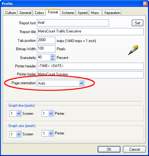This screenshot has width=149, height=156.
Task: Click the 'Percent' label next to Granularity
Action: (63, 58)
